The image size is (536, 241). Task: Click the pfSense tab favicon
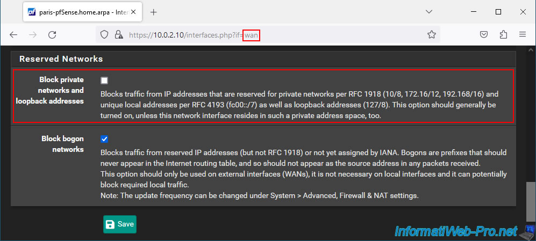coord(32,12)
